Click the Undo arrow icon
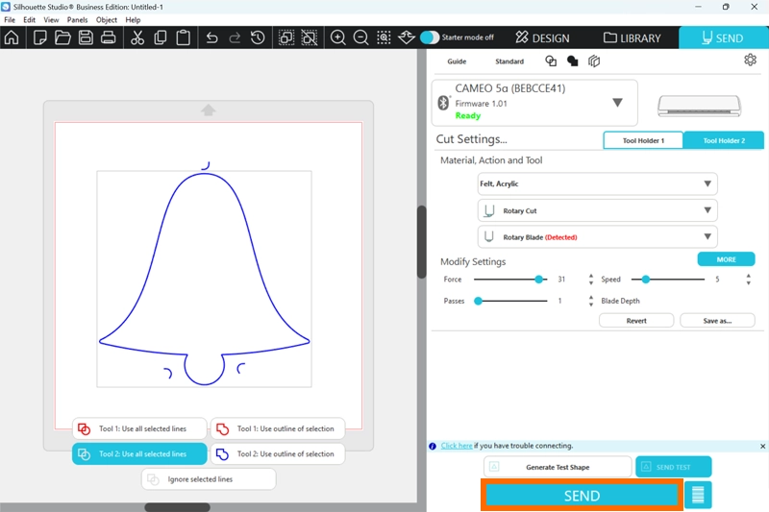This screenshot has height=512, width=769. coord(211,38)
